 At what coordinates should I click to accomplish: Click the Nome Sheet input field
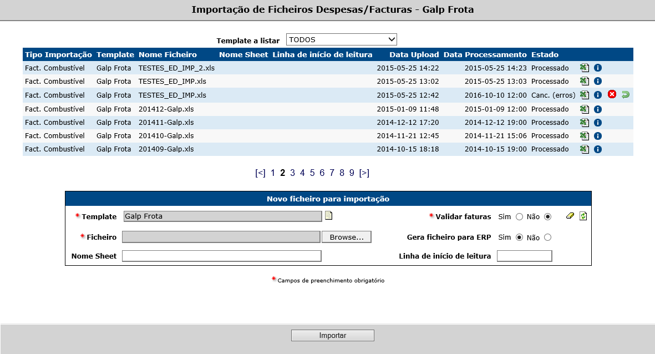click(221, 256)
